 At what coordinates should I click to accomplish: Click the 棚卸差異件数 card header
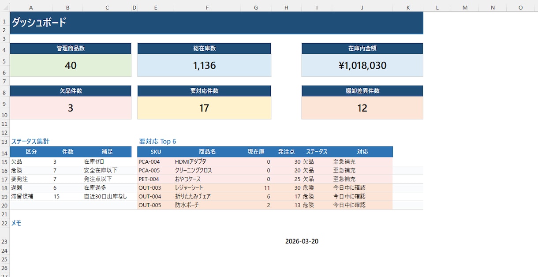pyautogui.click(x=362, y=91)
